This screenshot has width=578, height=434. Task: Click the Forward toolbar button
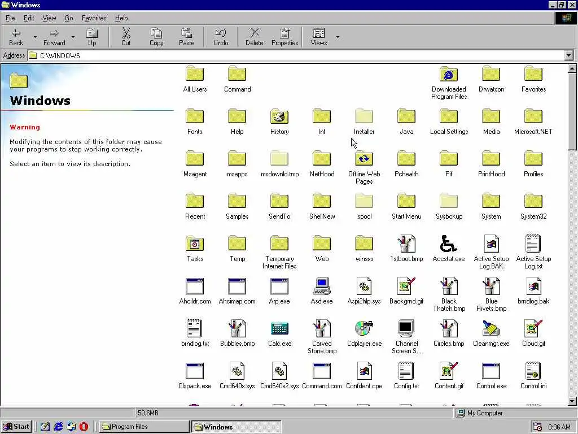click(x=54, y=37)
